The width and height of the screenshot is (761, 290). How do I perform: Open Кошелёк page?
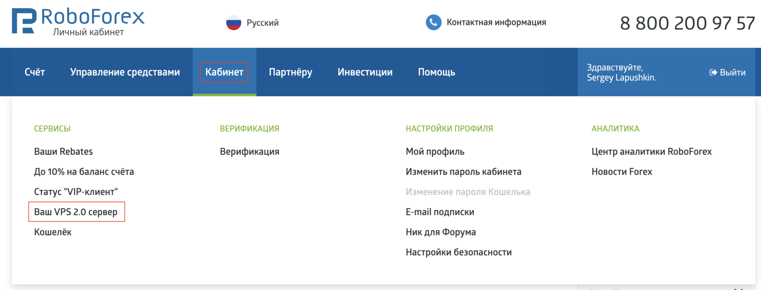[x=53, y=232]
